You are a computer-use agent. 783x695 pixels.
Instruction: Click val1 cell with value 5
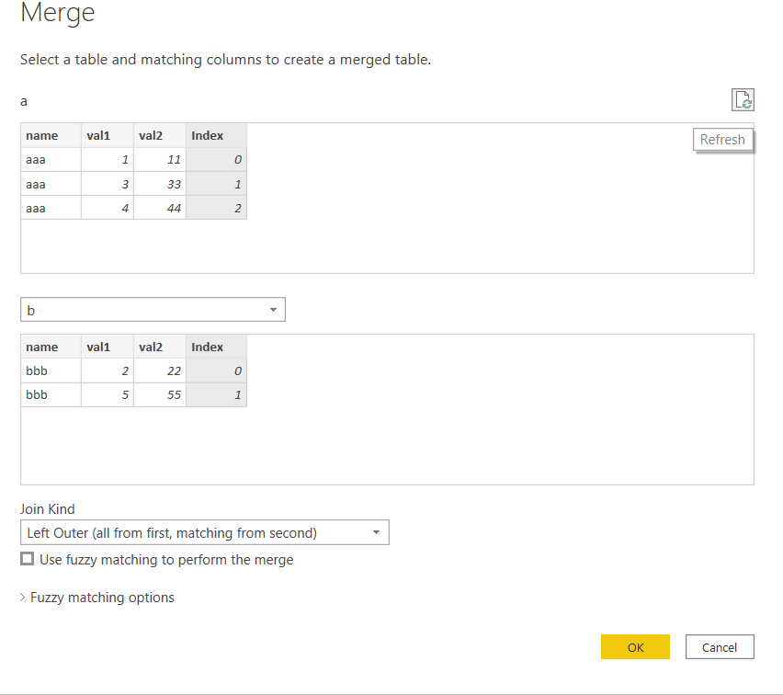click(108, 394)
